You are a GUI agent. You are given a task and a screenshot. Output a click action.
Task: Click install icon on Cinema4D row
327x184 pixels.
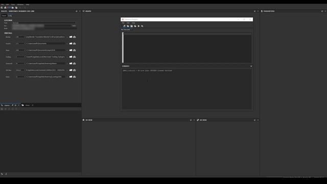point(74,63)
